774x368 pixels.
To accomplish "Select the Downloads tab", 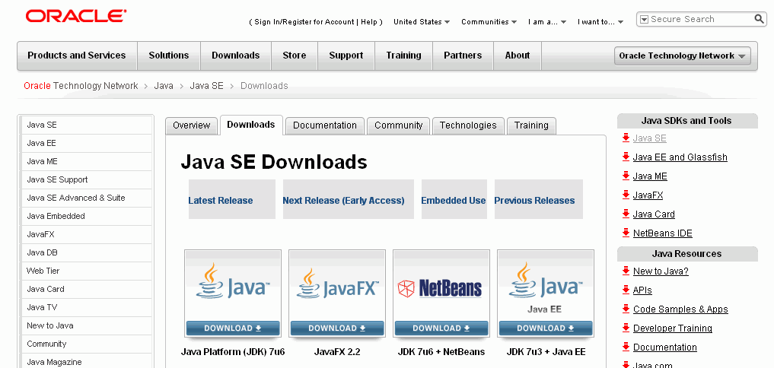I will pyautogui.click(x=250, y=125).
